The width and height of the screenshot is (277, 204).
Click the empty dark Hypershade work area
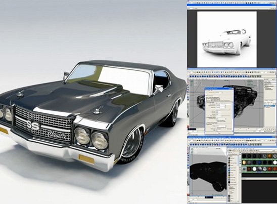coord(259,191)
